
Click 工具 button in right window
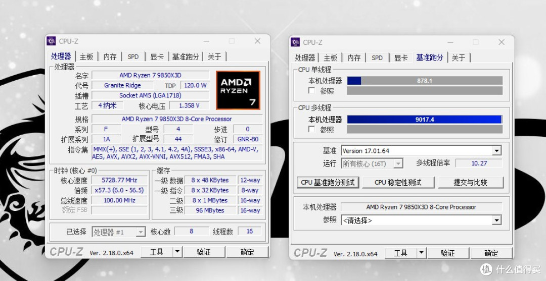point(400,253)
